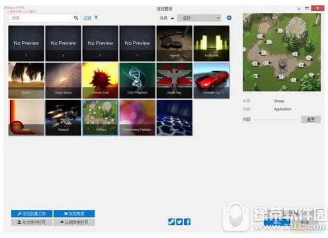
Task: Open the Steam social icon
Action: tap(172, 221)
